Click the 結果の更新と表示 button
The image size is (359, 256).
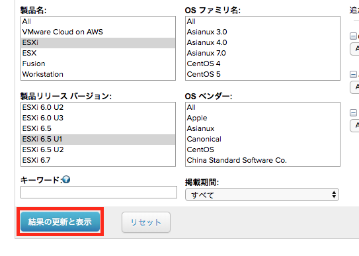(60, 222)
